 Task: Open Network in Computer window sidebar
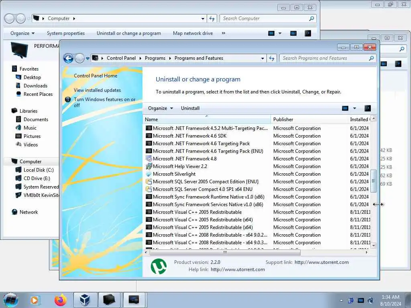[x=28, y=212]
